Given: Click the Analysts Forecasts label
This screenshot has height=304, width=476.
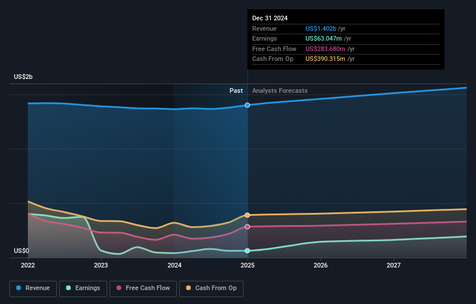Looking at the screenshot, I should [x=280, y=91].
